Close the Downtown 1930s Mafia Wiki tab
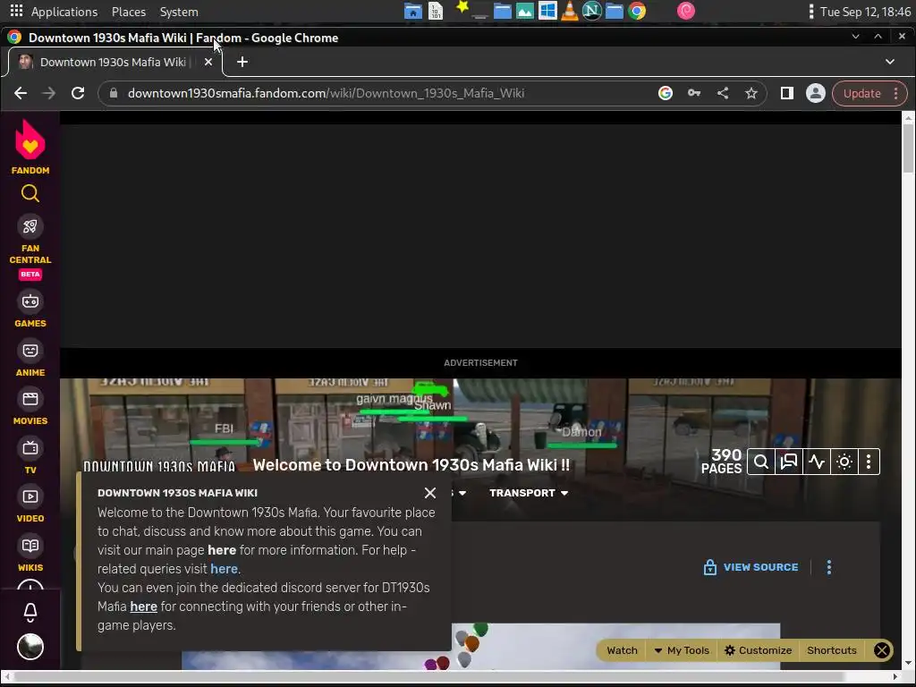This screenshot has height=687, width=916. (x=208, y=62)
